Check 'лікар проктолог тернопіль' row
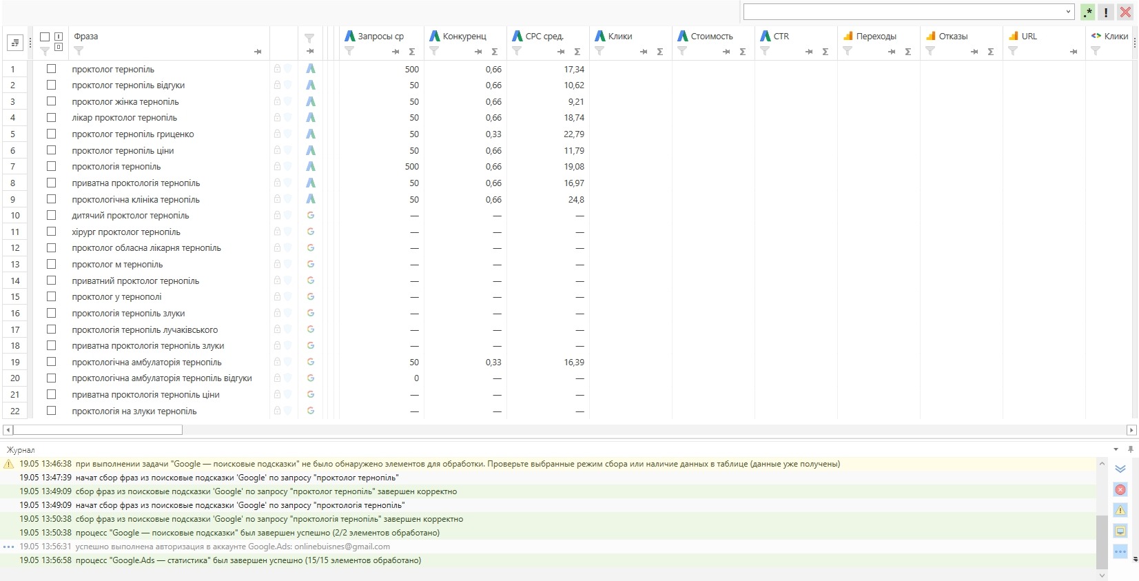Screen dimensions: 1139x581 pyautogui.click(x=51, y=117)
